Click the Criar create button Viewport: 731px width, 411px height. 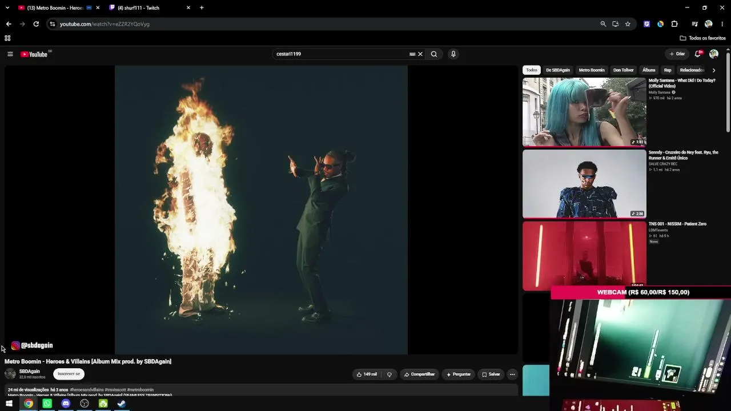tap(677, 54)
